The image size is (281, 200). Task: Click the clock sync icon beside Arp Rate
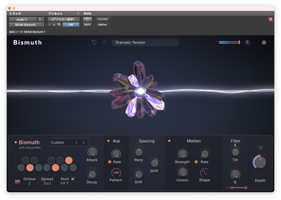(110, 162)
